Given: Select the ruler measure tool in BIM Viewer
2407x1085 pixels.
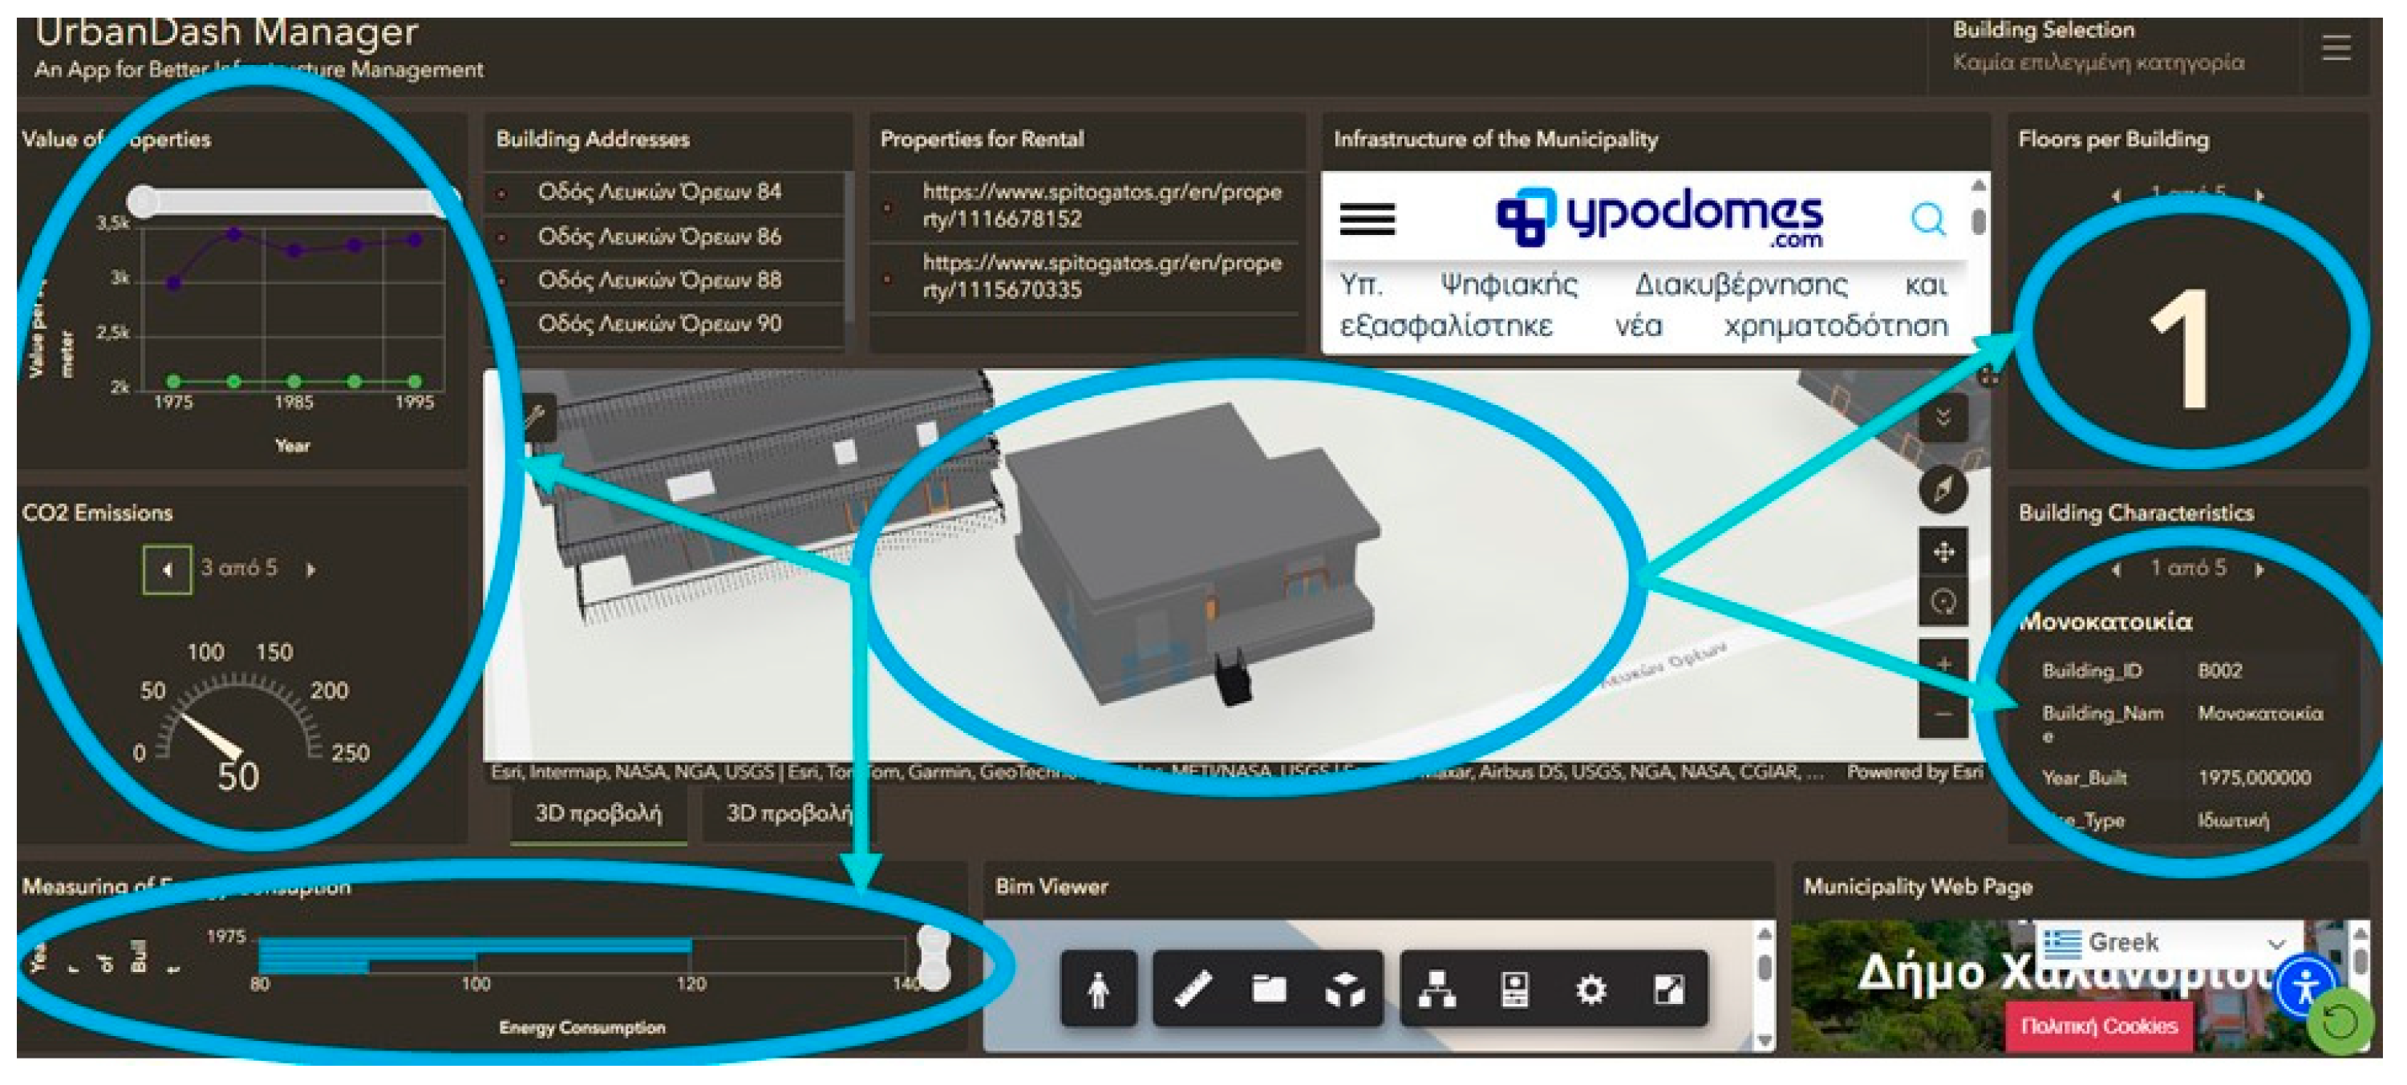Looking at the screenshot, I should pos(1193,989).
